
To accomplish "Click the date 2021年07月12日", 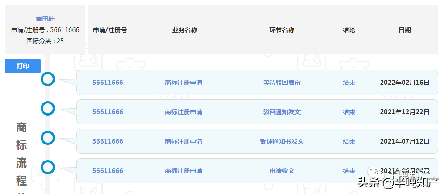I will [405, 142].
